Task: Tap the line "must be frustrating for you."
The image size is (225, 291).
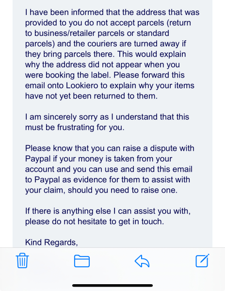Action: click(x=75, y=128)
